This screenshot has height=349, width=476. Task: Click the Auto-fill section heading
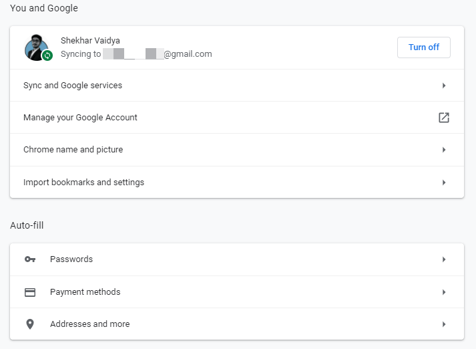coord(27,225)
